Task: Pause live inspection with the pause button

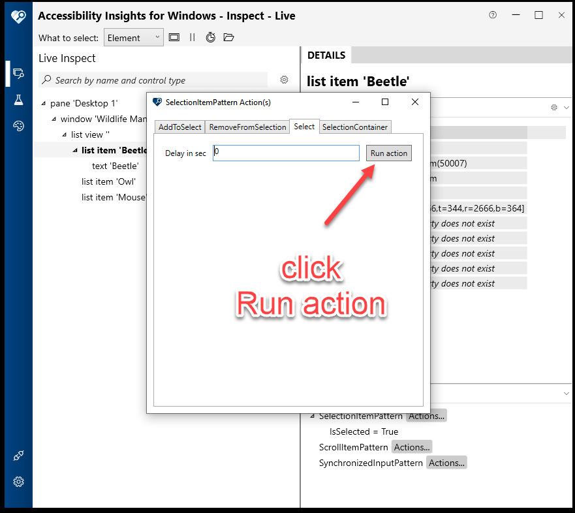Action: pos(192,38)
